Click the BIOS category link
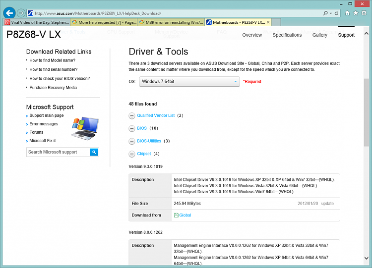 tap(142, 128)
